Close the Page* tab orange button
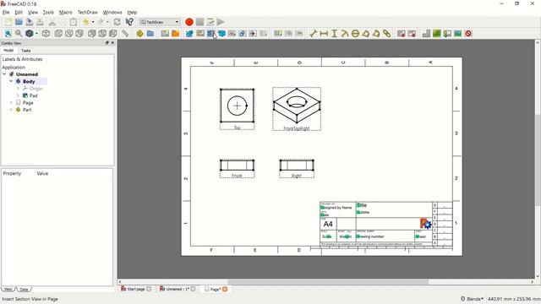Viewport: 541px width, 304px height. coord(225,289)
